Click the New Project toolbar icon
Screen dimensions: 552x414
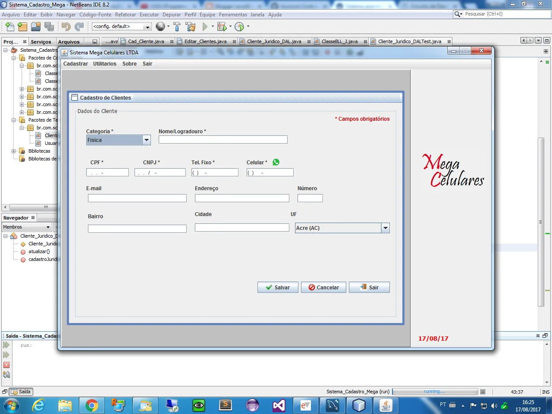(x=22, y=27)
